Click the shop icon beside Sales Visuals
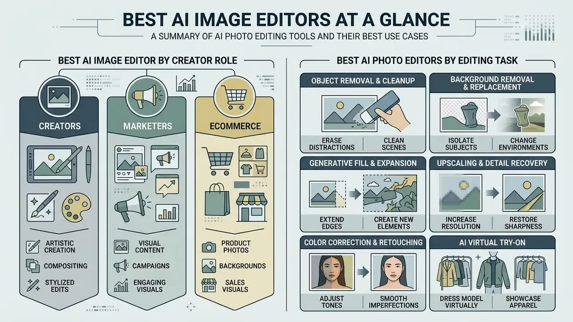573x322 pixels. coord(209,286)
